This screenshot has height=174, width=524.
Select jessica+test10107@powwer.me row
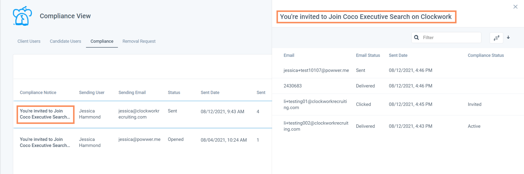[398, 70]
